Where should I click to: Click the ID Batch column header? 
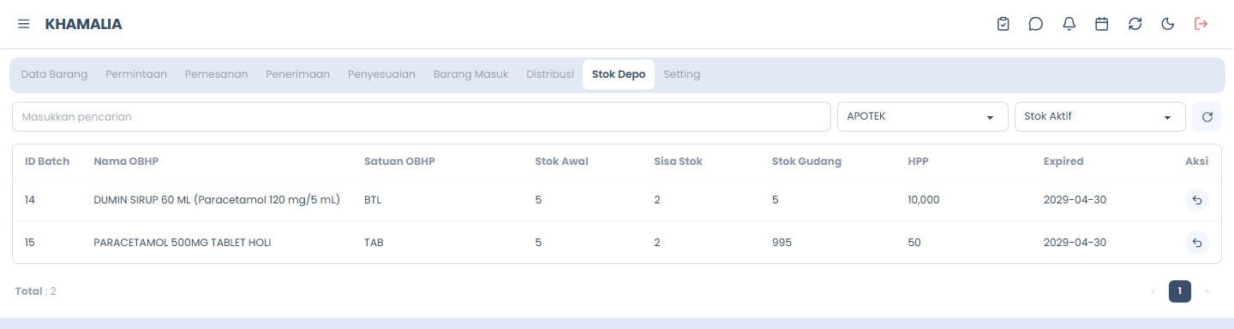point(47,162)
